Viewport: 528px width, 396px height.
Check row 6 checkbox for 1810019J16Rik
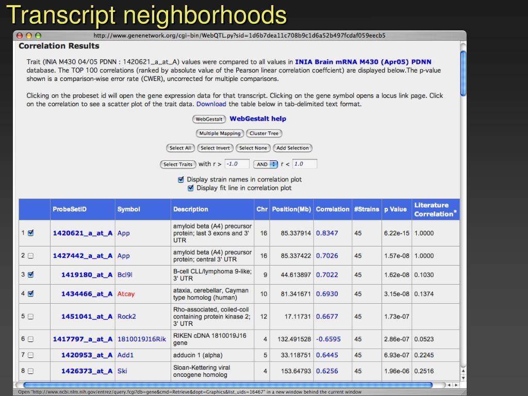(30, 339)
